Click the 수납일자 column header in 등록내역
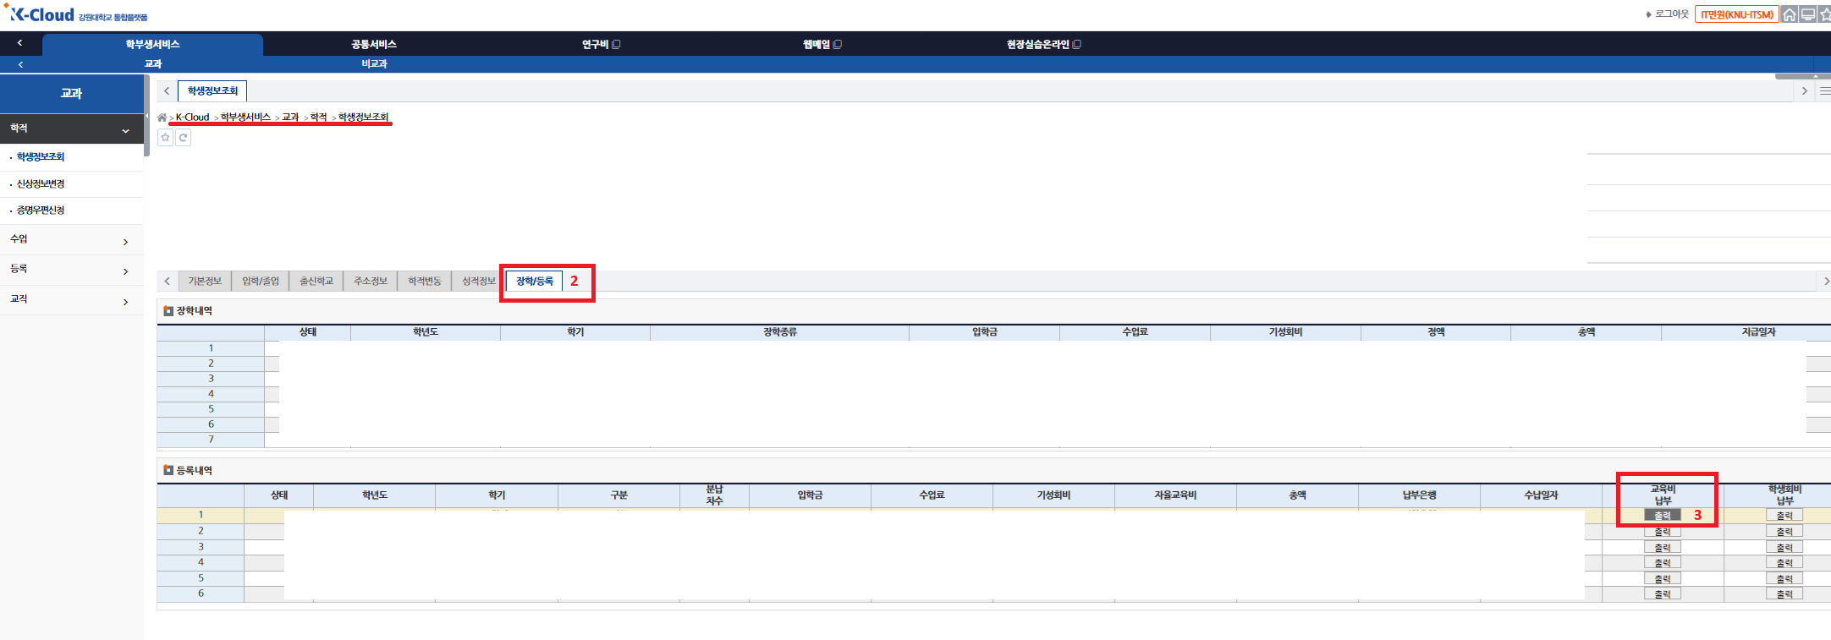 tap(1541, 495)
